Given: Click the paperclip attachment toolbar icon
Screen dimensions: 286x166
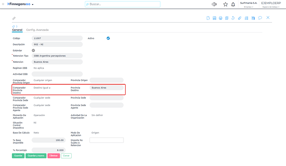Looking at the screenshot, I should click(240, 18).
